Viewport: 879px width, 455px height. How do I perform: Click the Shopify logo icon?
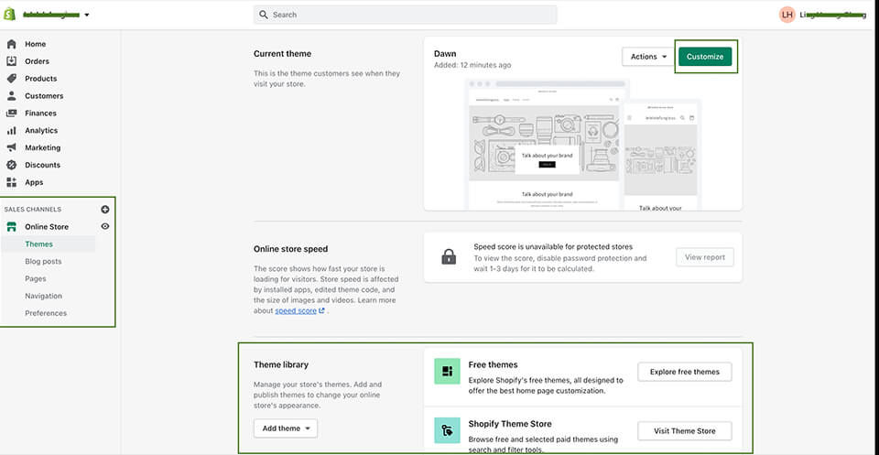point(10,14)
